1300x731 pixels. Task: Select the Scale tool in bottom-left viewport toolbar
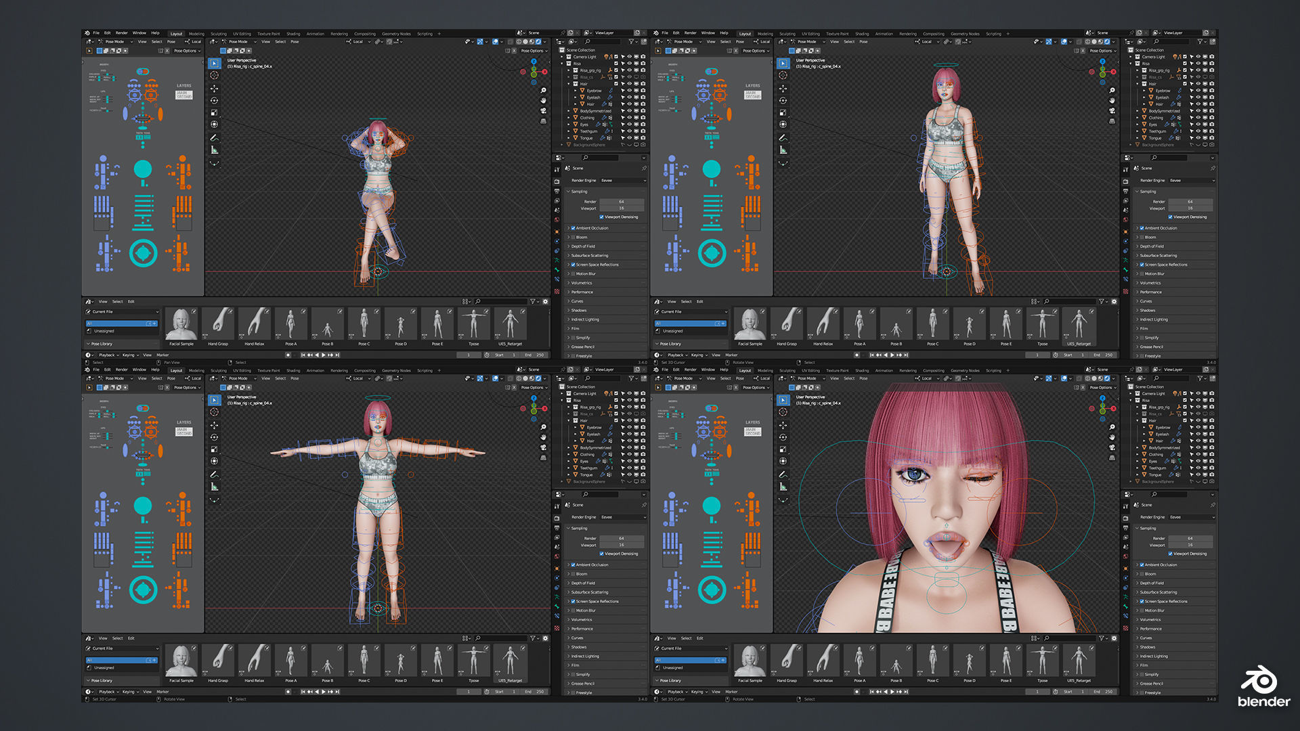point(214,449)
